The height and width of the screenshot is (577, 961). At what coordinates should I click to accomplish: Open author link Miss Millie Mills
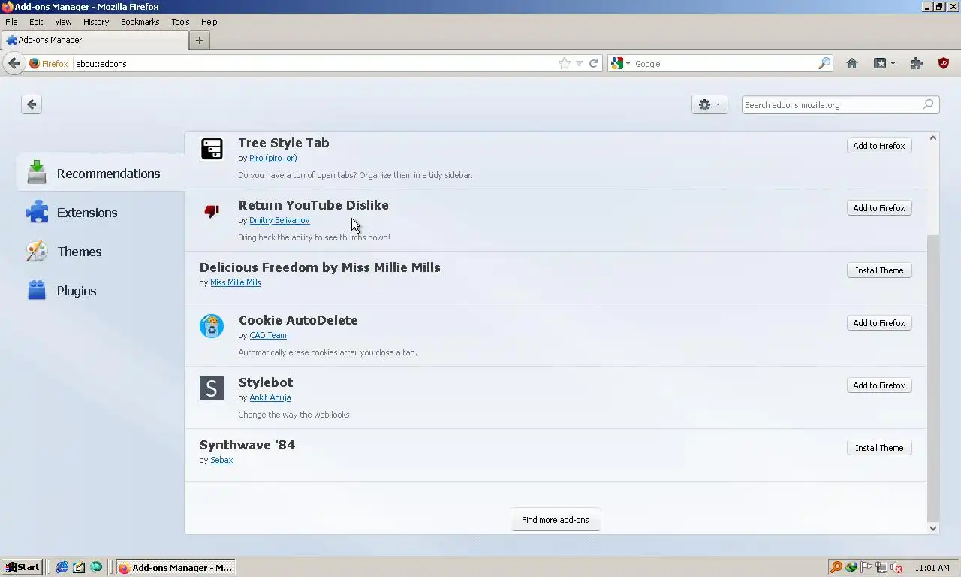pos(236,282)
